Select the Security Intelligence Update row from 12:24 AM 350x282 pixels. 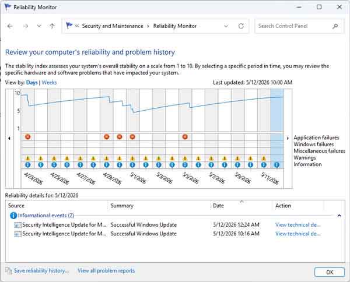tap(175, 225)
